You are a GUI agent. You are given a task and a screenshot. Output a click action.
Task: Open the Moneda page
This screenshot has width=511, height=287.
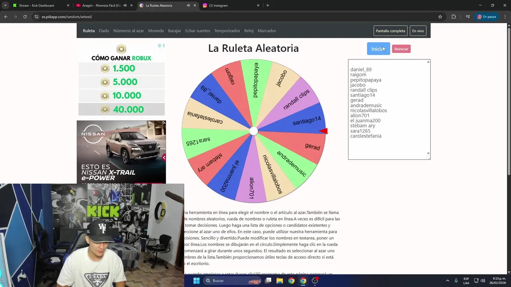[x=156, y=31]
